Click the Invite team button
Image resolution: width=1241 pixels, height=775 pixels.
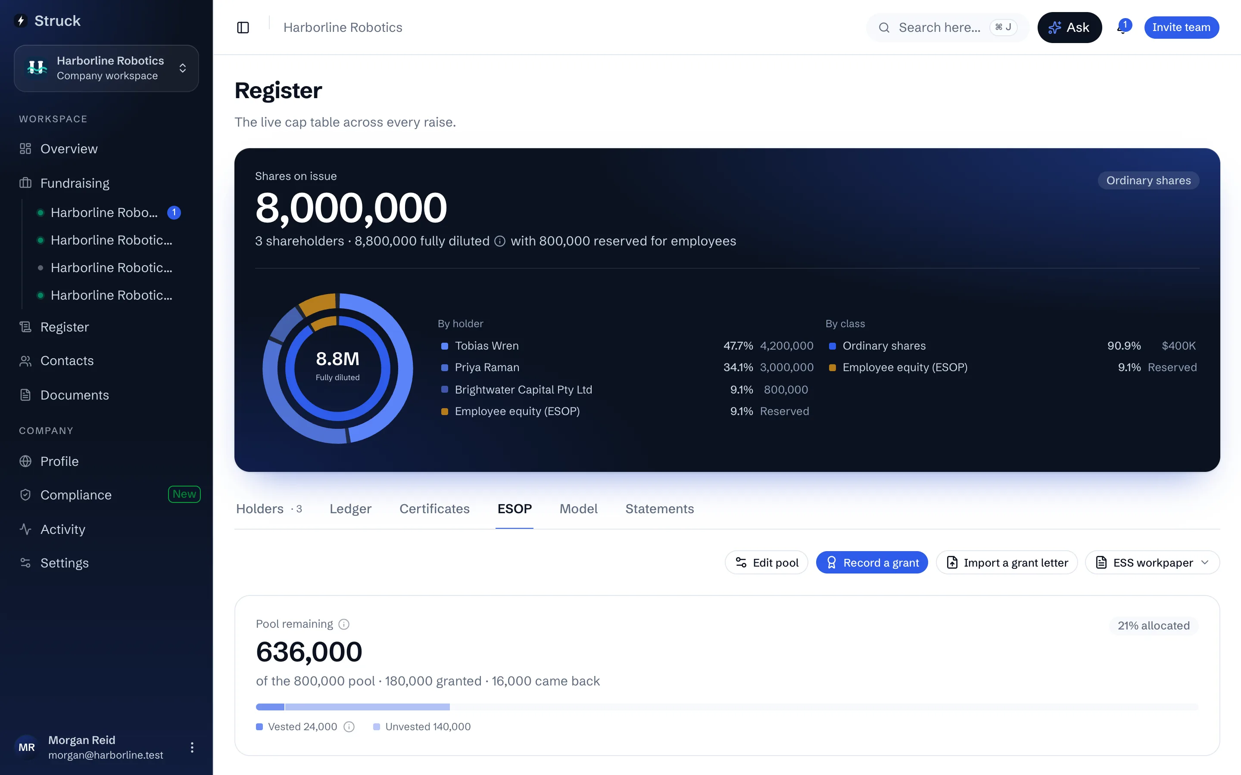1181,28
